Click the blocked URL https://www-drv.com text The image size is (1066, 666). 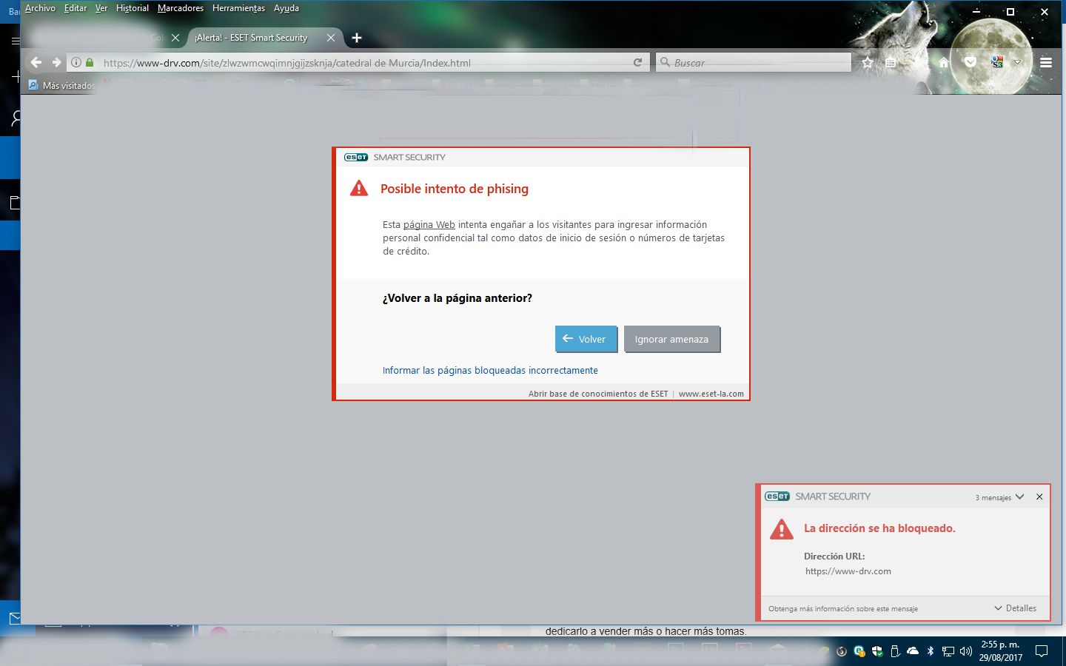[848, 571]
